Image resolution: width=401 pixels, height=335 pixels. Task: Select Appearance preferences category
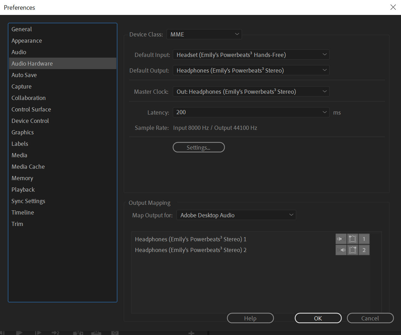tap(63, 41)
